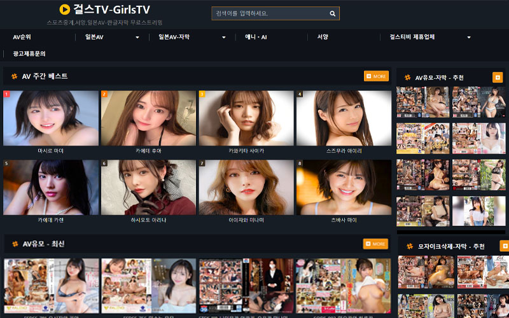Click the icon beside 모자이크삭제-자막 - 추천 heading
Image resolution: width=509 pixels, height=318 pixels.
pyautogui.click(x=410, y=247)
